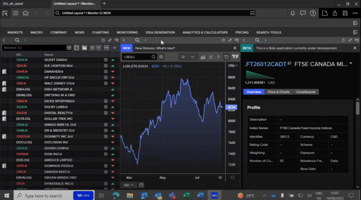Click the Windows taskbar search box
Viewport: 361px width, 200px height.
(x=54, y=196)
